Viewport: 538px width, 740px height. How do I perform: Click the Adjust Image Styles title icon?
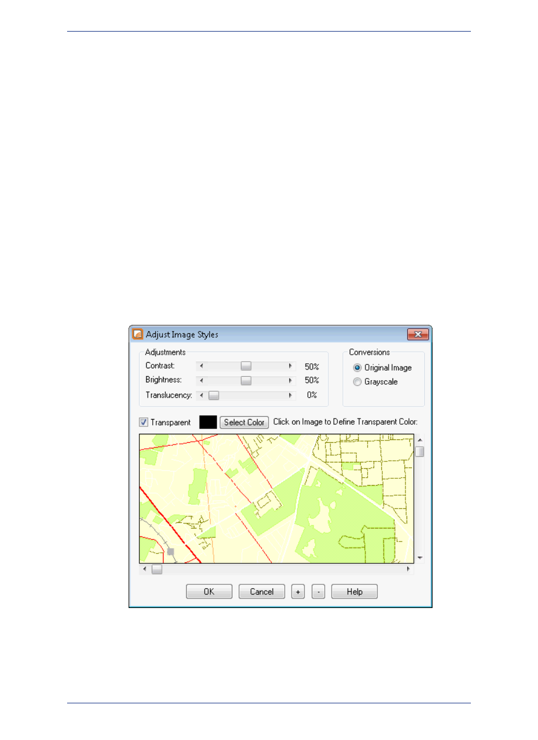[138, 334]
